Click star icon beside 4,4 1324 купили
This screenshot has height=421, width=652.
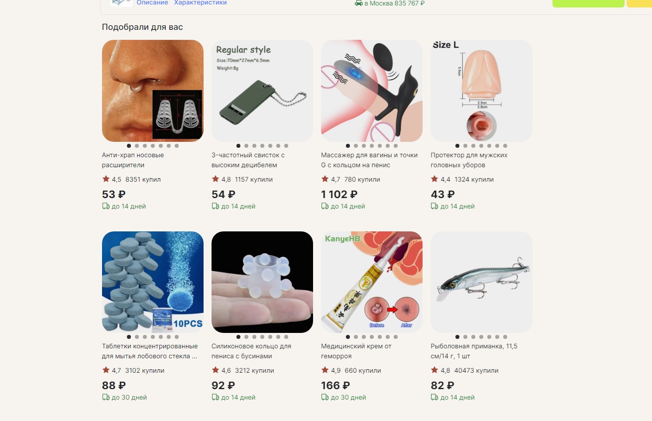pyautogui.click(x=435, y=179)
